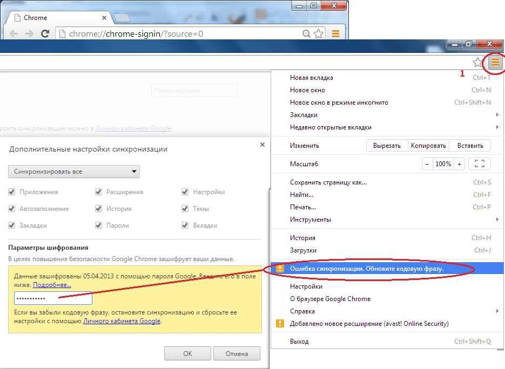Open faded Личном кабинете Google link above dialog
This screenshot has width=505, height=369.
(133, 128)
